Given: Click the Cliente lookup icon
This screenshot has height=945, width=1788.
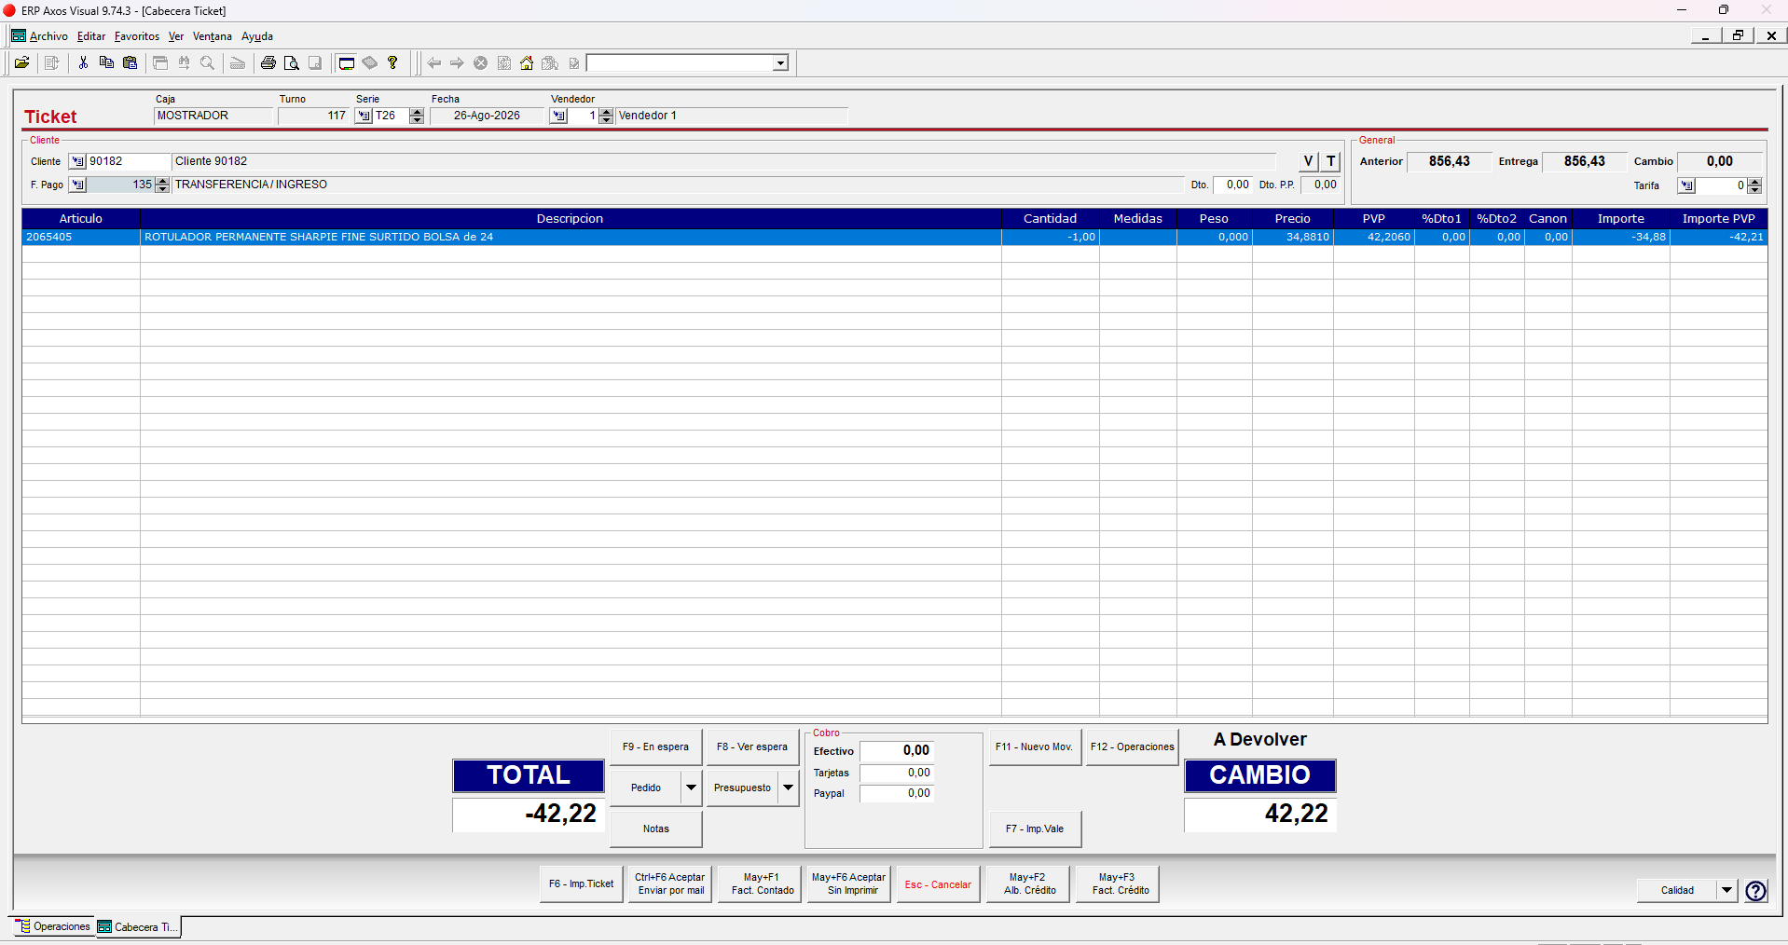Looking at the screenshot, I should pos(77,161).
